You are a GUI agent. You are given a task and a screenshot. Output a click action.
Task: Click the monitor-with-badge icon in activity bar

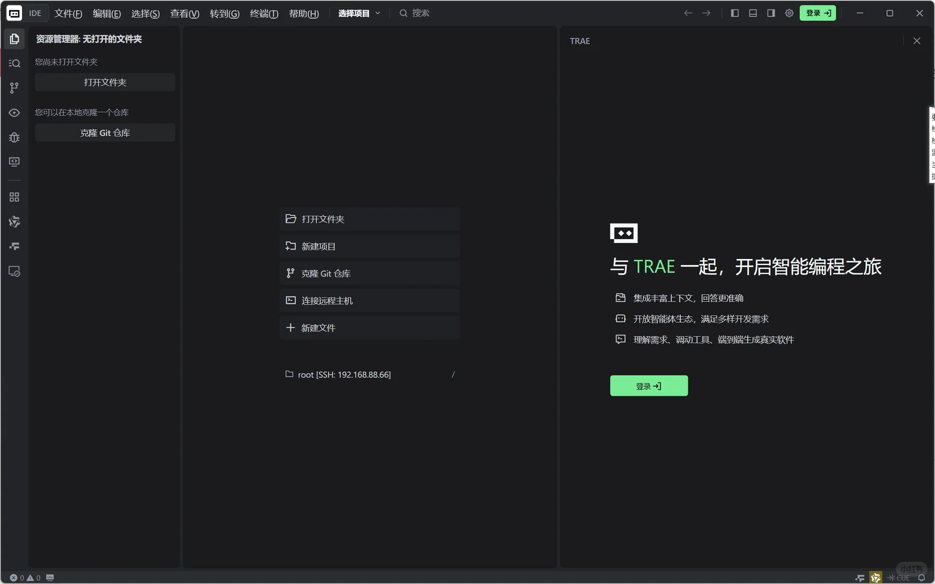tap(14, 271)
